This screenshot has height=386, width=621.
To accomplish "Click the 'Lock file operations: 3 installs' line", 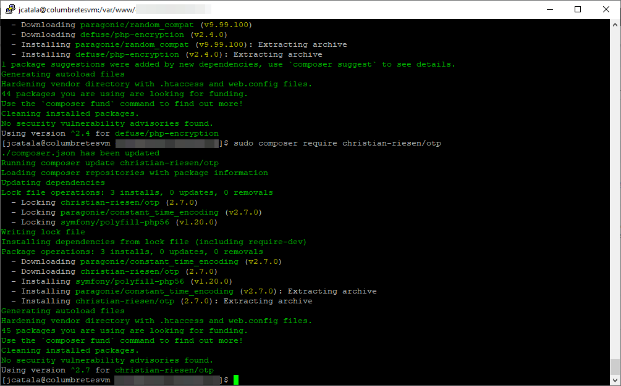I will click(x=137, y=193).
